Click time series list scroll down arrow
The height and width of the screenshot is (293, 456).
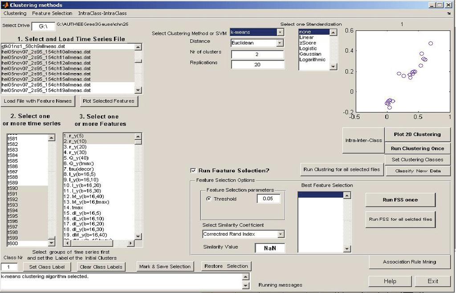52,243
